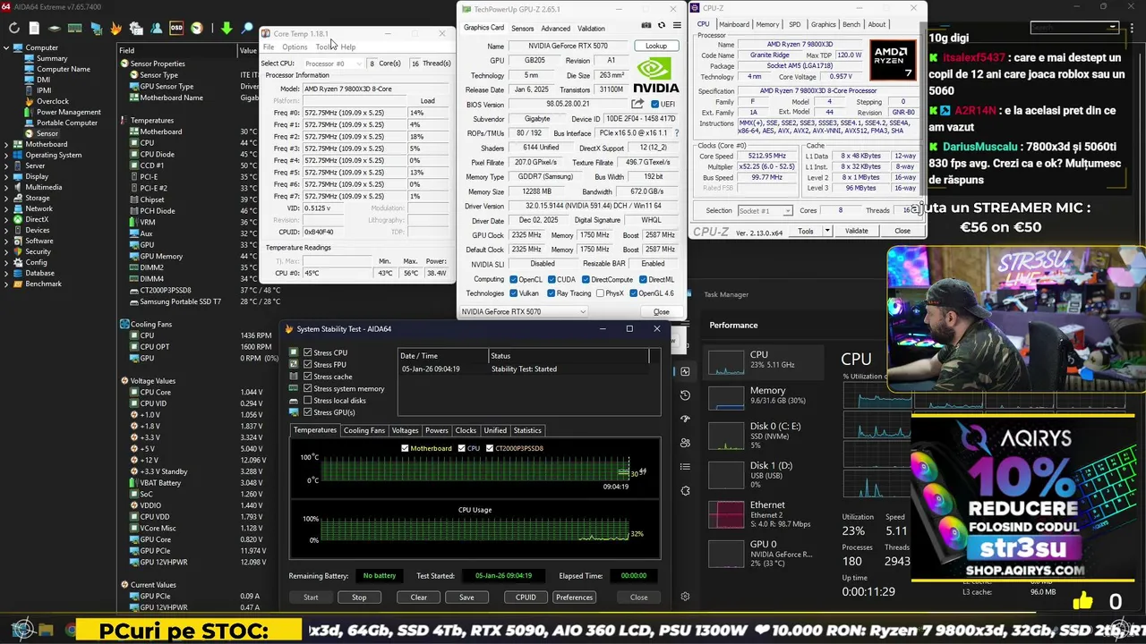The width and height of the screenshot is (1146, 644).
Task: Toggle the Motherboard graph legend checkbox
Action: point(405,448)
